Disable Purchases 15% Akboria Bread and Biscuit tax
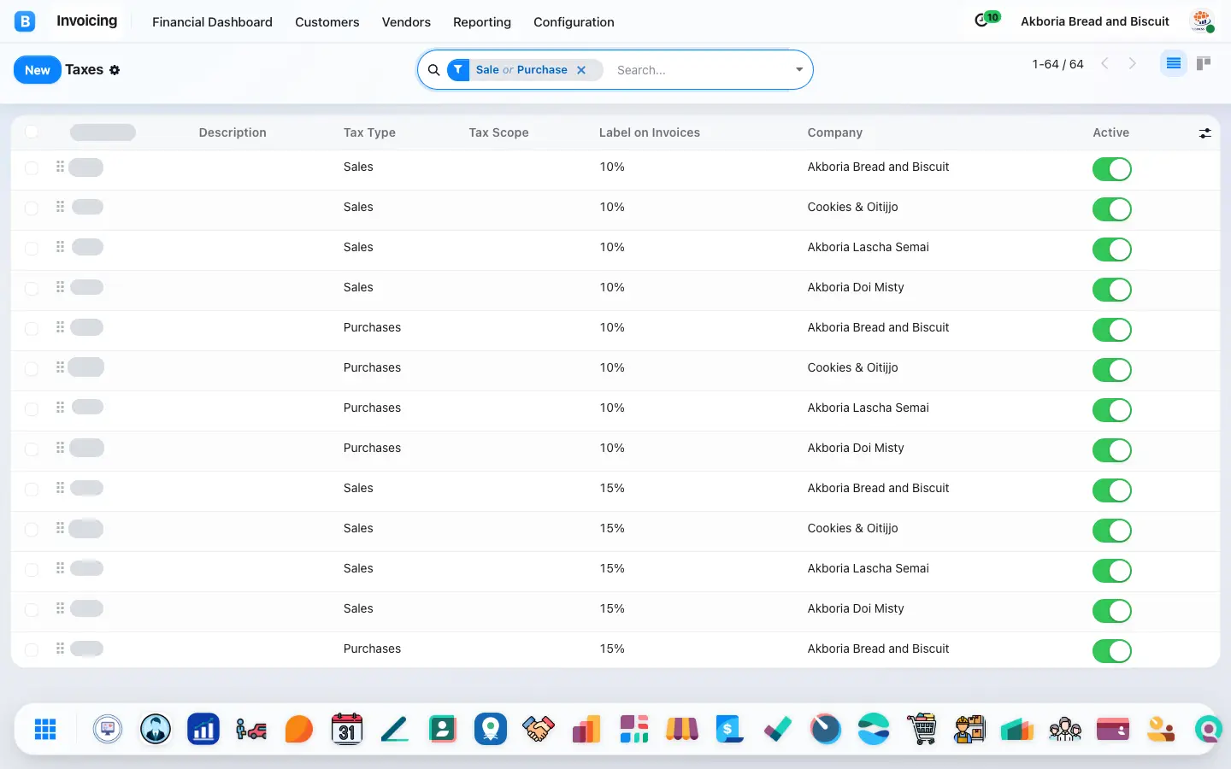Screen dimensions: 1231x769 [1111, 651]
